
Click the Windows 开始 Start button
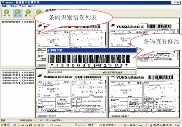tap(5, 125)
